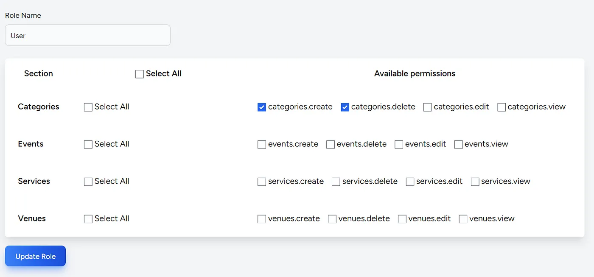Toggle the venues.delete permission
The height and width of the screenshot is (277, 594).
coord(332,219)
